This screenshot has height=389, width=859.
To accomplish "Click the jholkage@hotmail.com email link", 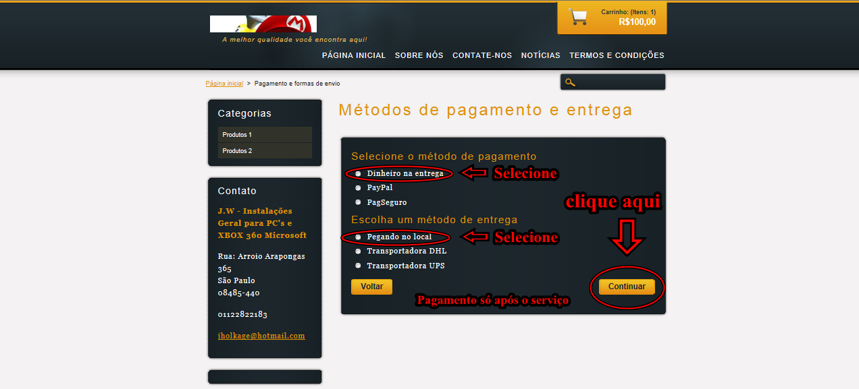I will (x=261, y=335).
